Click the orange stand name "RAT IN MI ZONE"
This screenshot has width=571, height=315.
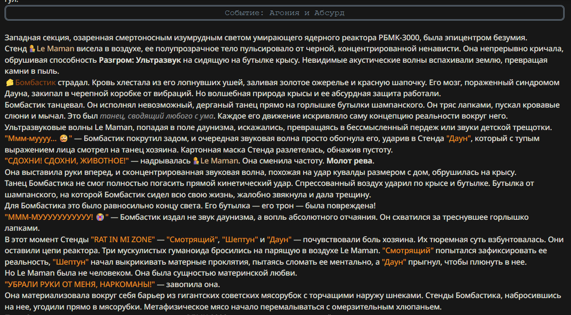click(123, 239)
